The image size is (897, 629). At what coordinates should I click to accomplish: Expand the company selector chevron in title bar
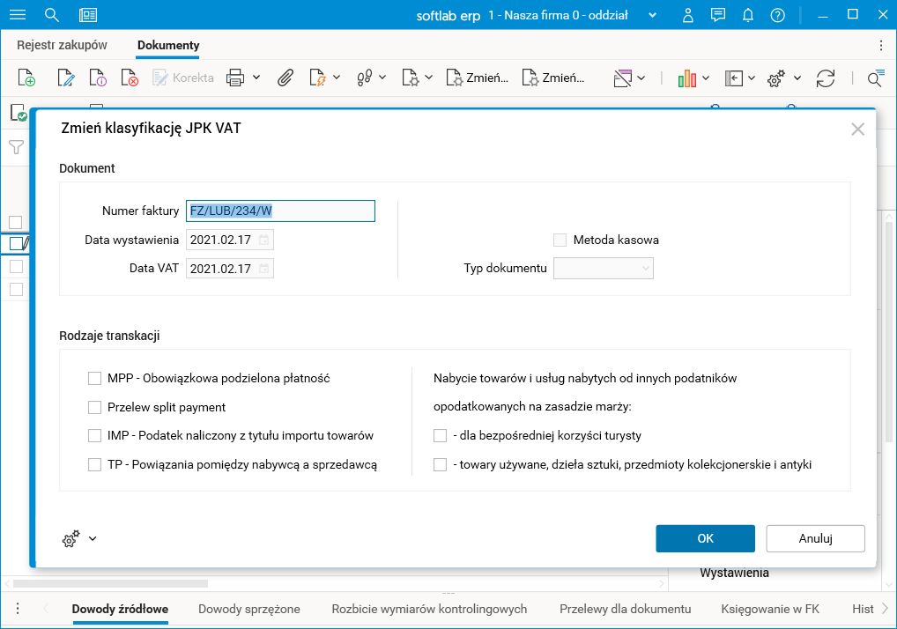[652, 16]
